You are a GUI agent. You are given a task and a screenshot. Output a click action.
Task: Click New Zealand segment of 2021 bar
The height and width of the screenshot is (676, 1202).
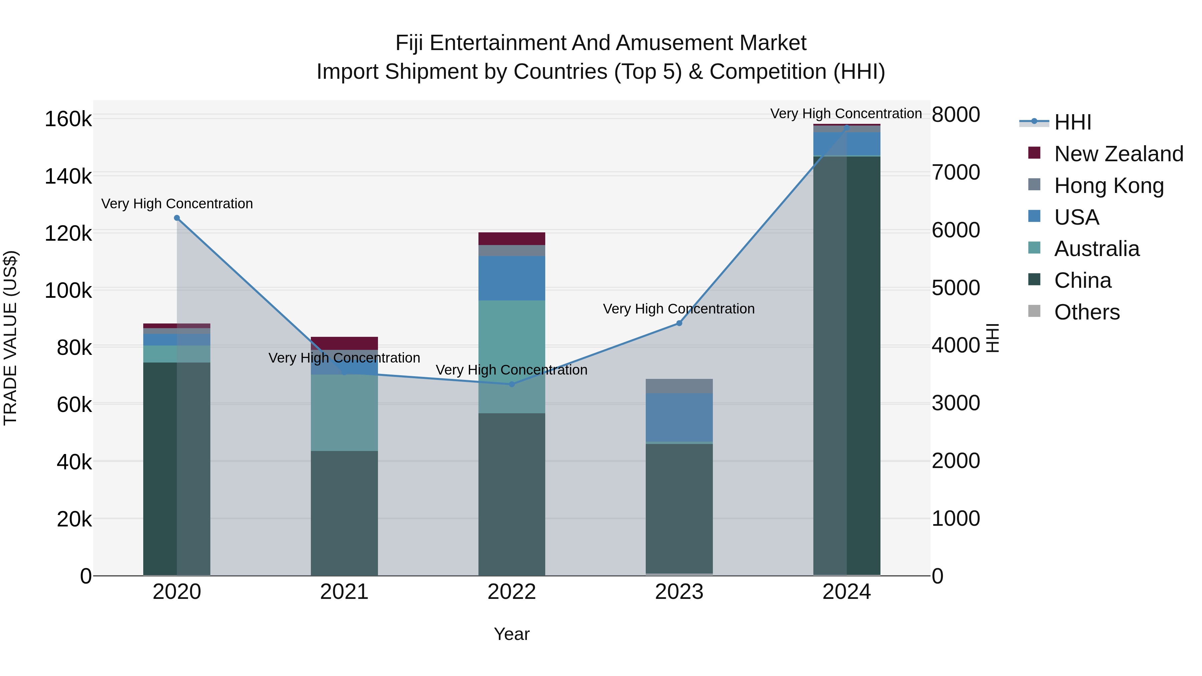click(344, 344)
